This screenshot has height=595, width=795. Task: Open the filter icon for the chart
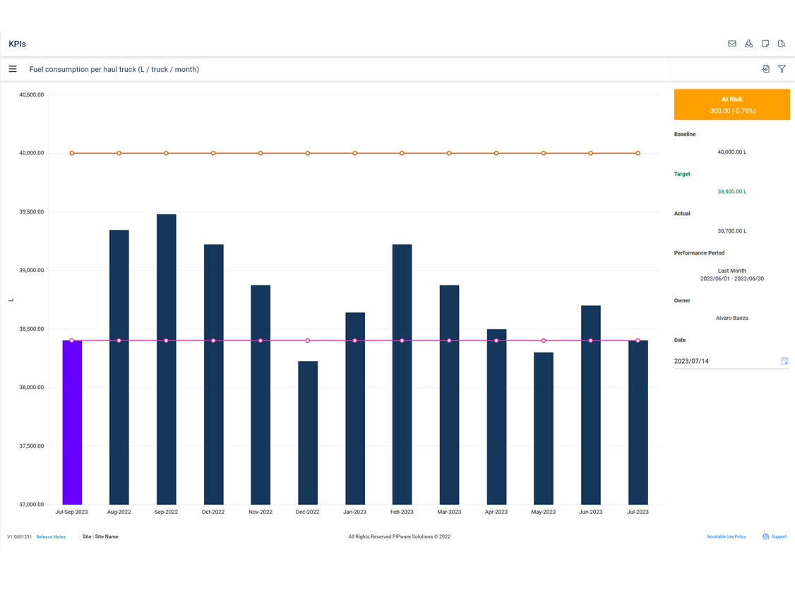pos(782,69)
